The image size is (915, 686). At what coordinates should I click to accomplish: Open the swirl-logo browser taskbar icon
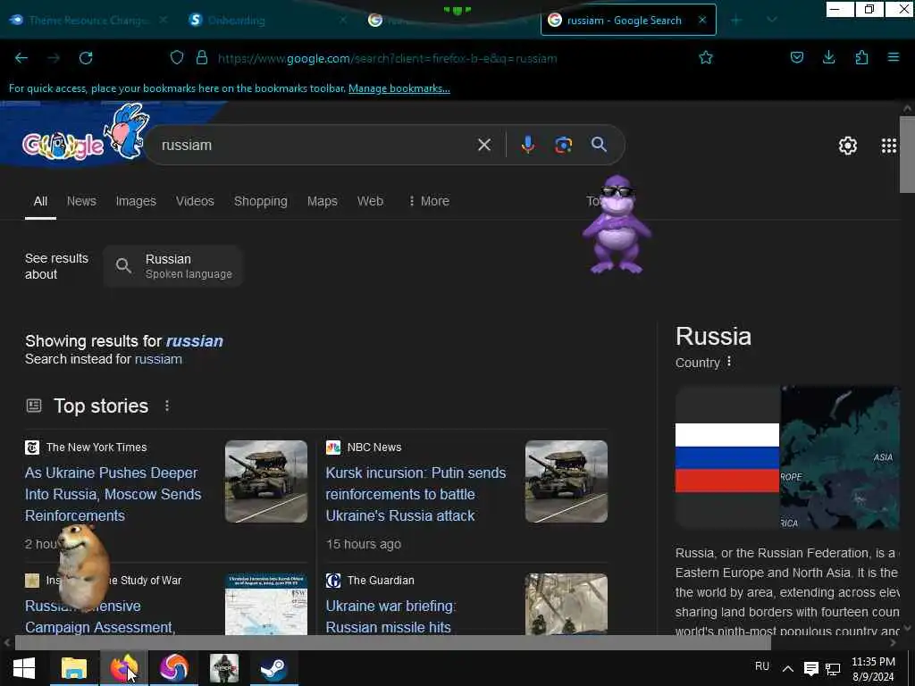(x=174, y=668)
